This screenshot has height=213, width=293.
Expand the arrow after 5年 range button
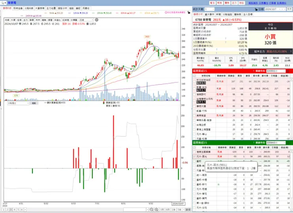[x=184, y=210]
